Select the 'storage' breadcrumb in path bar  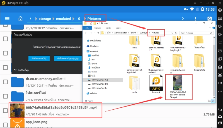[45, 19]
